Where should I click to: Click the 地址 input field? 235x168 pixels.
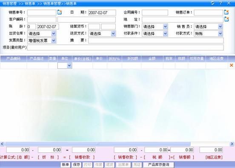pos(183,20)
